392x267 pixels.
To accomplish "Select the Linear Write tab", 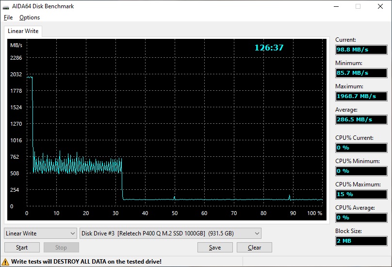I will (23, 31).
